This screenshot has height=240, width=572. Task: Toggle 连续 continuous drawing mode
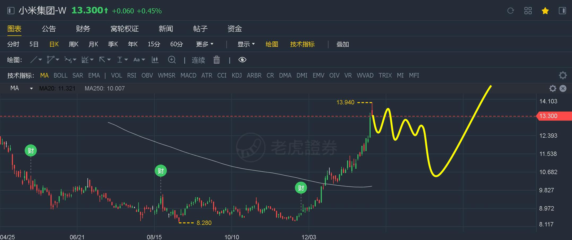[198, 60]
